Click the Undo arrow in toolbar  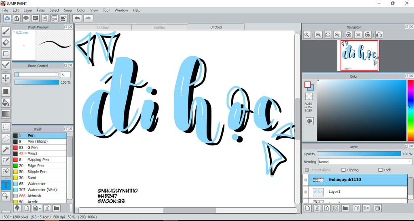(77, 18)
